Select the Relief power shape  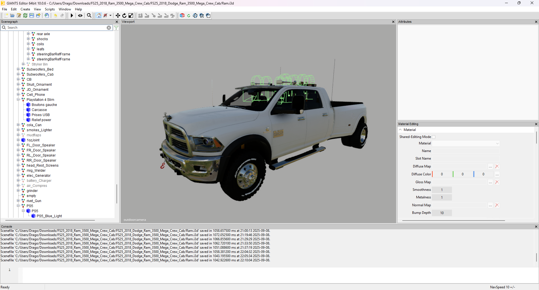pos(41,120)
